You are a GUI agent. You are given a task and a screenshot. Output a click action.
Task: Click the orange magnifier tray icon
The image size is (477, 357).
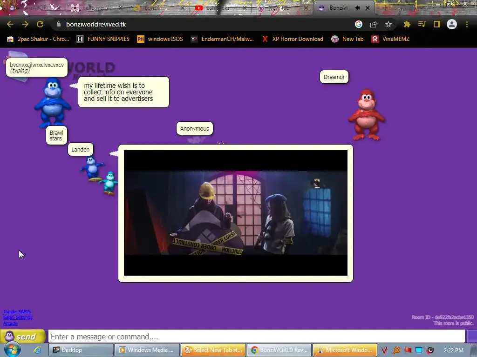click(396, 350)
